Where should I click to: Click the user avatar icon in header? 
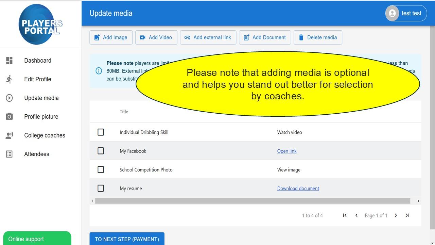pos(392,13)
